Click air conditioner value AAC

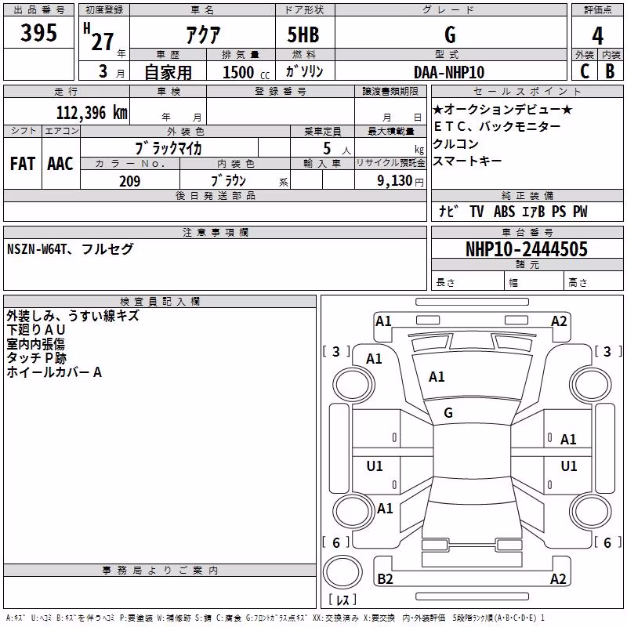click(60, 164)
